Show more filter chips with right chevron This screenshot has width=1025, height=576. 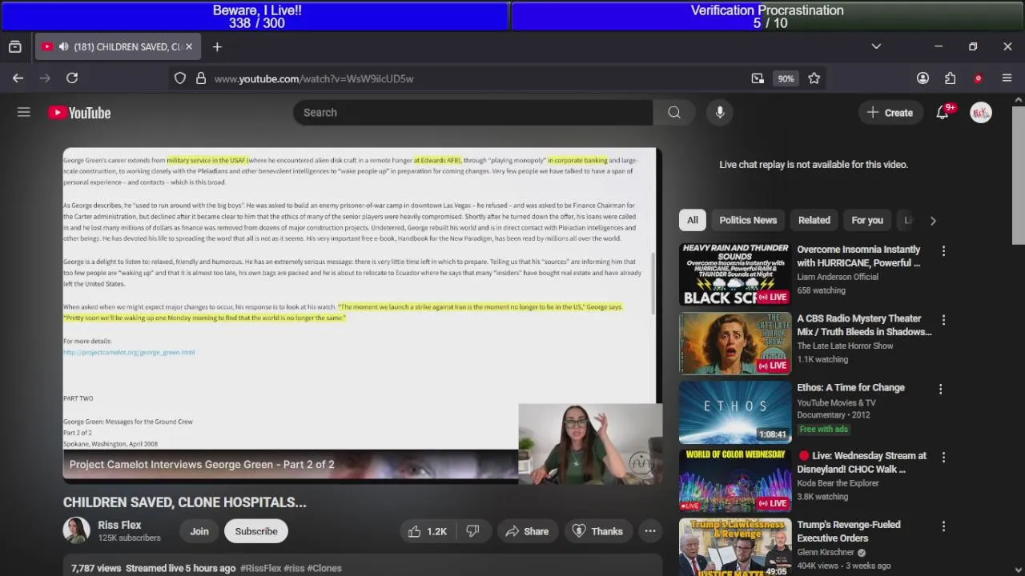pos(933,220)
